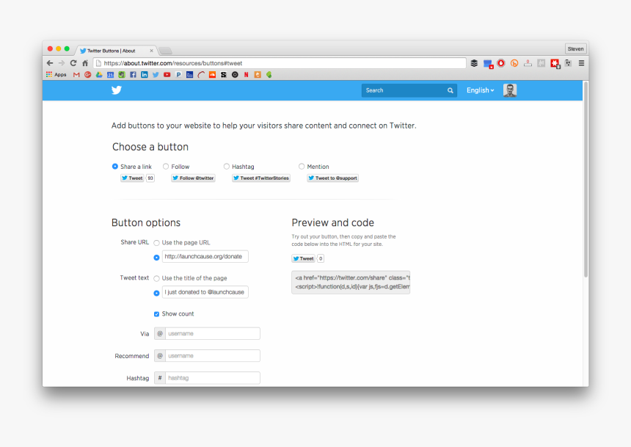
Task: Click the LastPass red asterisk extension icon
Action: coord(555,64)
